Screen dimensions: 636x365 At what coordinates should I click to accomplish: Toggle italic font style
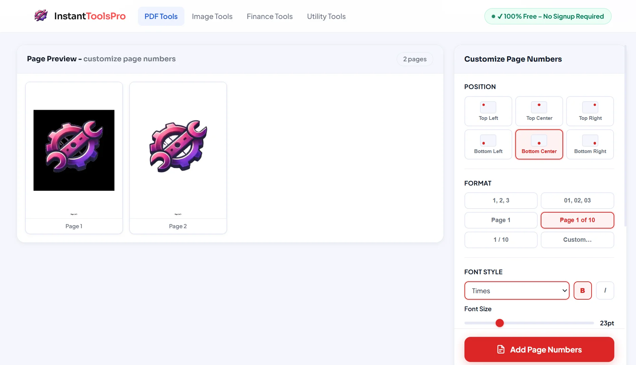(x=605, y=291)
